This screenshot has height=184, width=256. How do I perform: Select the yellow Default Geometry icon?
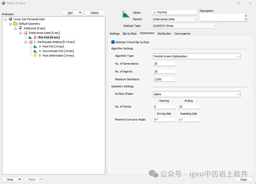(15, 24)
